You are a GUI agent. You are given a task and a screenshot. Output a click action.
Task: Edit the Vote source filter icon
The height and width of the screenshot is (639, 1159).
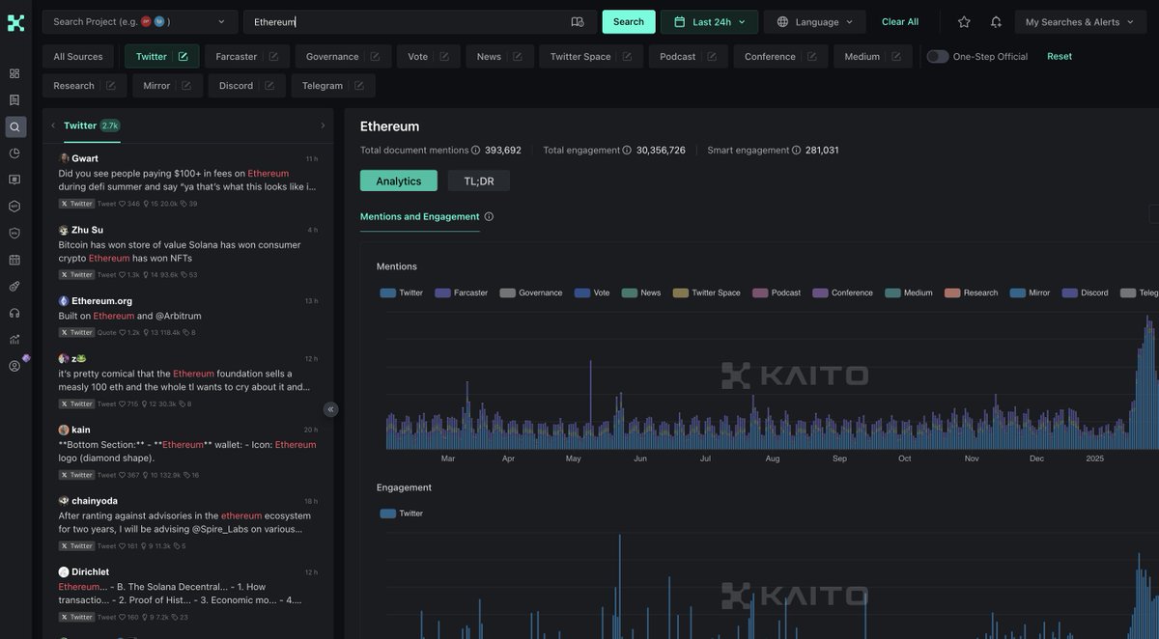point(444,57)
